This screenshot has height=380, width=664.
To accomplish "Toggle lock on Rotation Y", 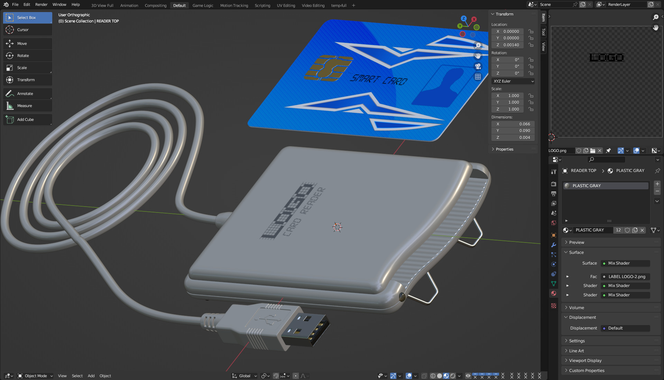I will coord(531,66).
